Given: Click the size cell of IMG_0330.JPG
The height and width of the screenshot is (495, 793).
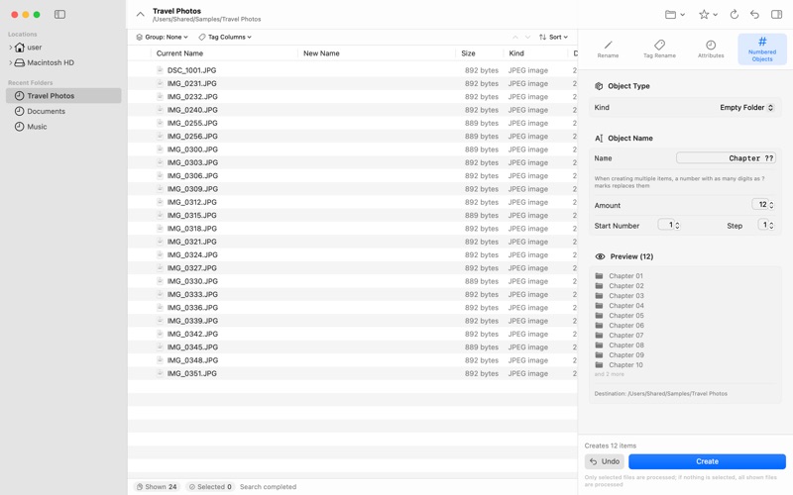Looking at the screenshot, I should [482, 281].
